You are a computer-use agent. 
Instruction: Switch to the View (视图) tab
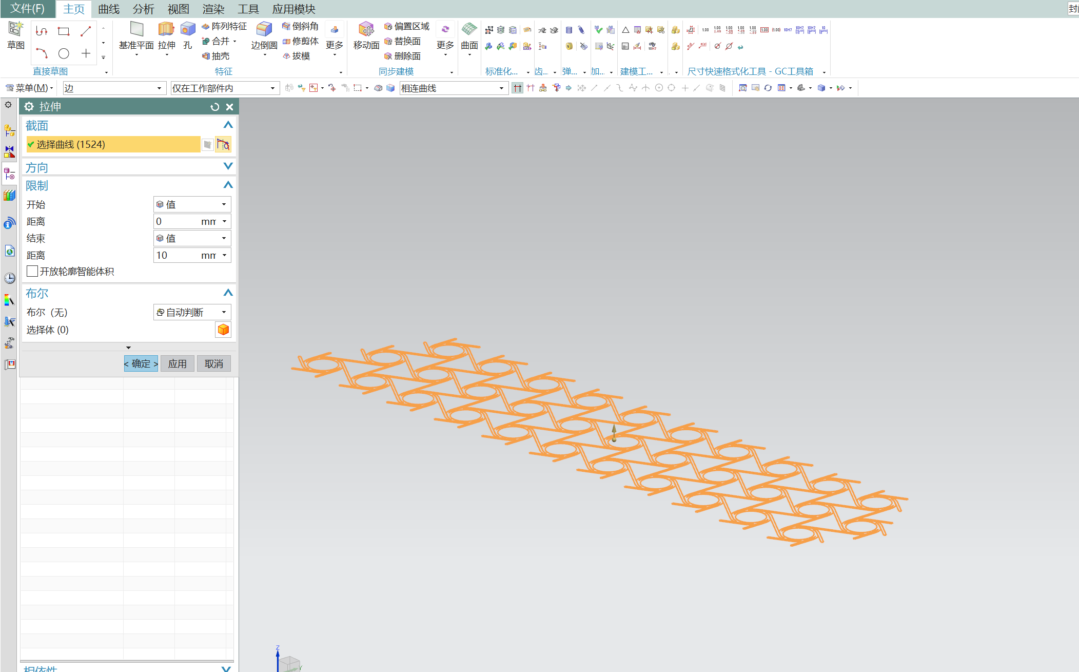[178, 9]
